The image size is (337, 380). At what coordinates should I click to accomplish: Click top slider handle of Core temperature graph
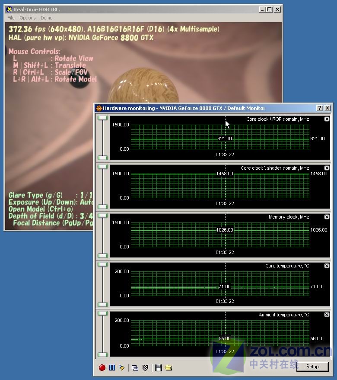(x=103, y=264)
